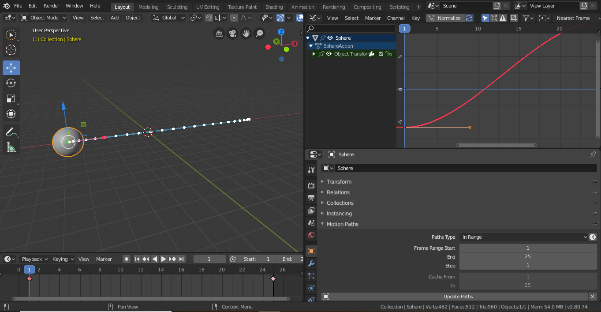Click the magnifier zoom-view icon
Image resolution: width=601 pixels, height=312 pixels.
[260, 34]
